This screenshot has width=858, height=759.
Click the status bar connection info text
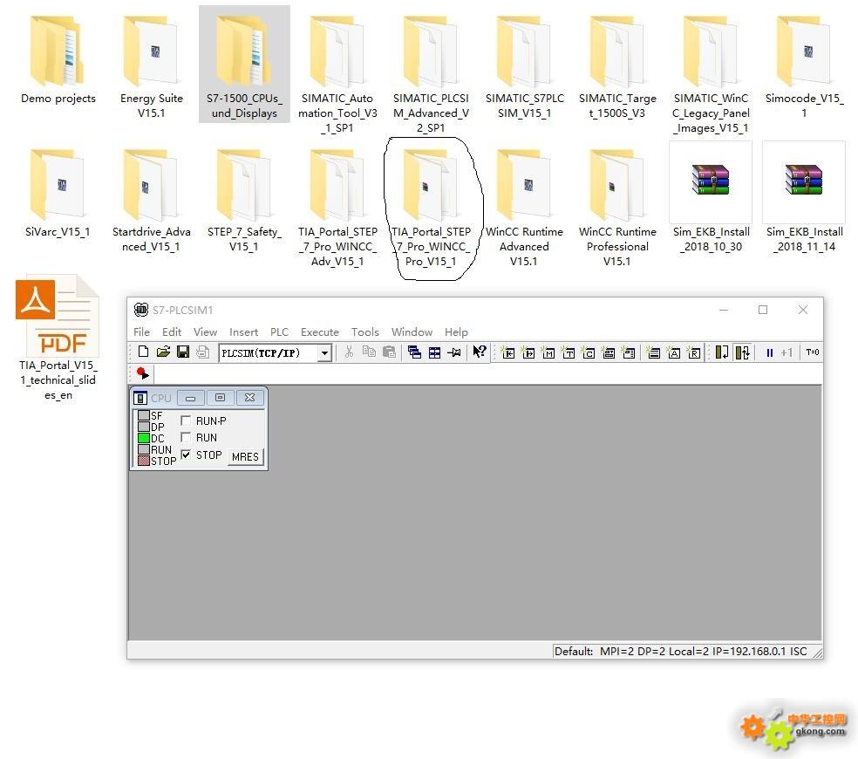pyautogui.click(x=680, y=651)
